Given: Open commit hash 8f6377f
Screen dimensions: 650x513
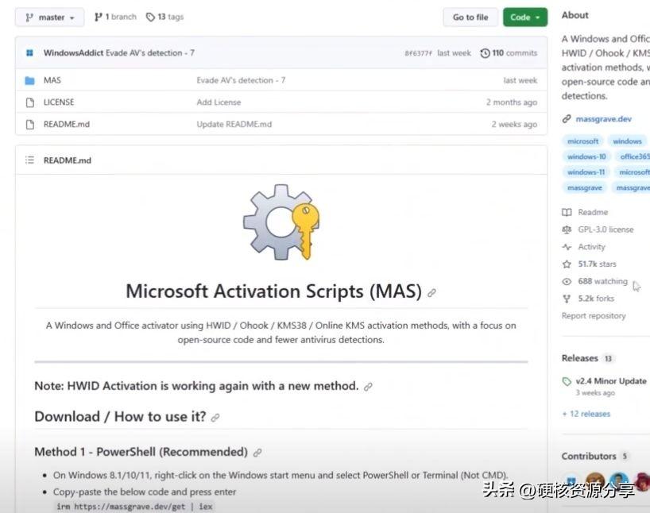Looking at the screenshot, I should coord(418,53).
